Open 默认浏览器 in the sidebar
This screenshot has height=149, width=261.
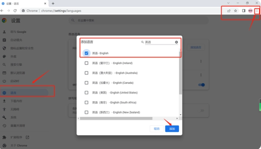18,73
